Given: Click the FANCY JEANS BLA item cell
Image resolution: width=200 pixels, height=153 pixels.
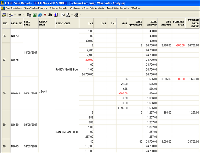Looking at the screenshot, I should 67,70.
